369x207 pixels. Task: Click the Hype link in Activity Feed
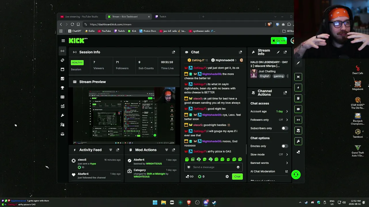[x=93, y=164]
